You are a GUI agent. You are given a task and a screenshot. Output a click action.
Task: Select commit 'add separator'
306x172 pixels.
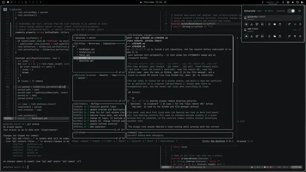99,127
